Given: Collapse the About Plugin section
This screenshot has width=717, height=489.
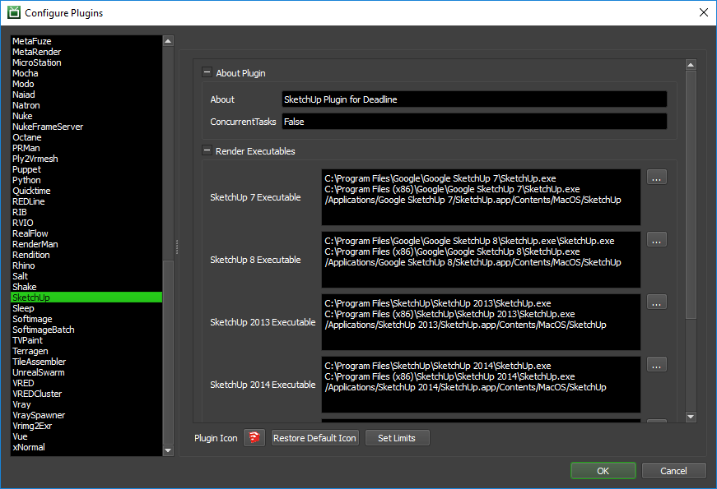Looking at the screenshot, I should point(207,72).
